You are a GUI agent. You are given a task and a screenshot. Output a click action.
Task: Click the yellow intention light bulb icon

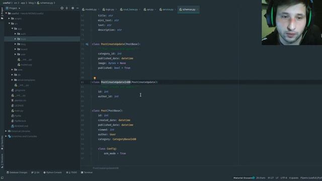click(x=95, y=78)
